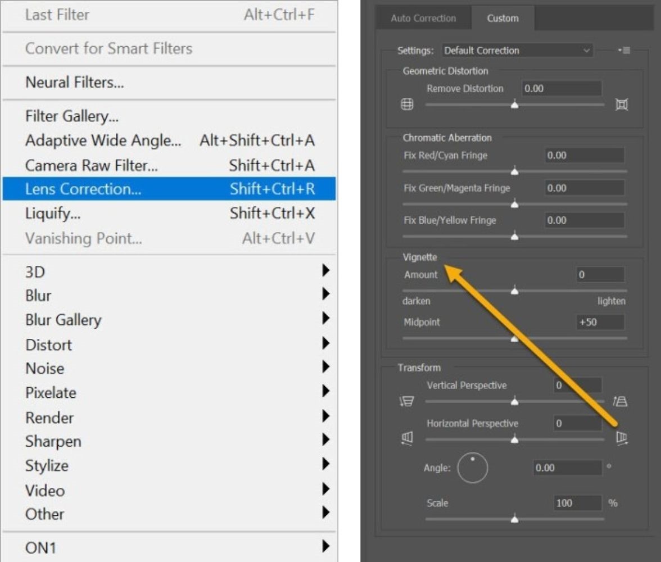661x562 pixels.
Task: Click the pincushion distortion correction icon
Action: coord(621,105)
